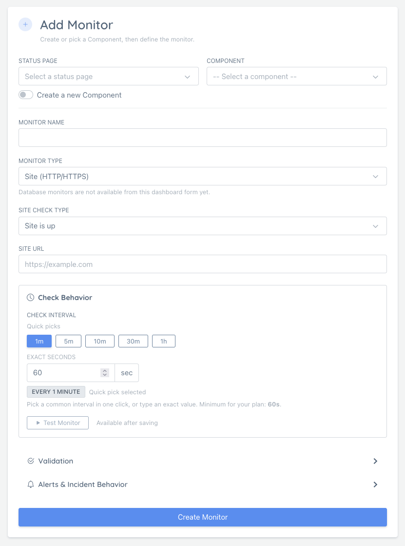Click the checkmark icon beside Validation
The width and height of the screenshot is (405, 546).
(31, 461)
